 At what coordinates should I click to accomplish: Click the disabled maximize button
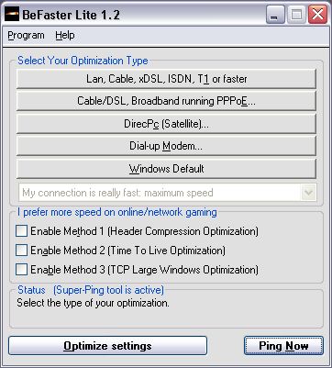click(296, 15)
